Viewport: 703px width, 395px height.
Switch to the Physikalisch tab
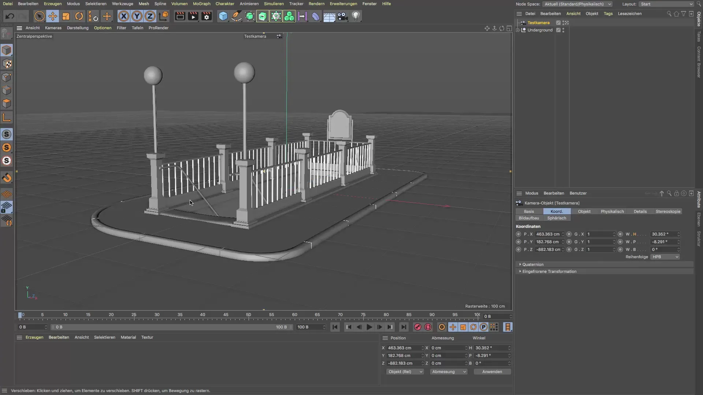[x=612, y=211]
